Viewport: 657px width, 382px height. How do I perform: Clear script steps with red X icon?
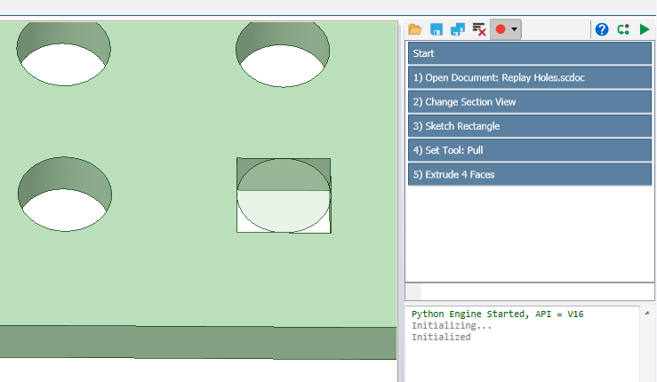pos(479,29)
